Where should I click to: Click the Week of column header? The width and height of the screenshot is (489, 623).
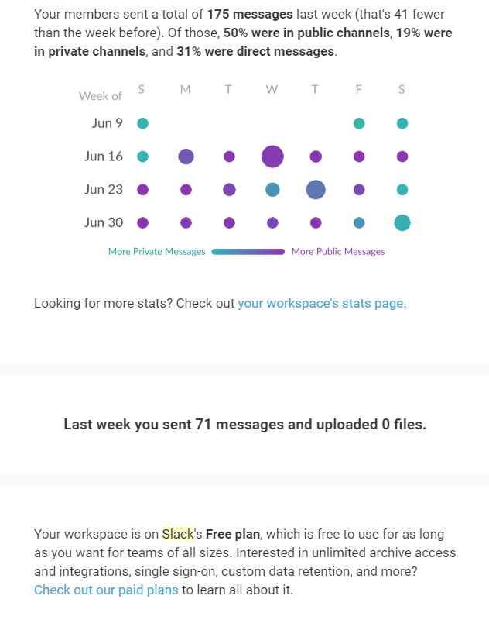point(101,96)
